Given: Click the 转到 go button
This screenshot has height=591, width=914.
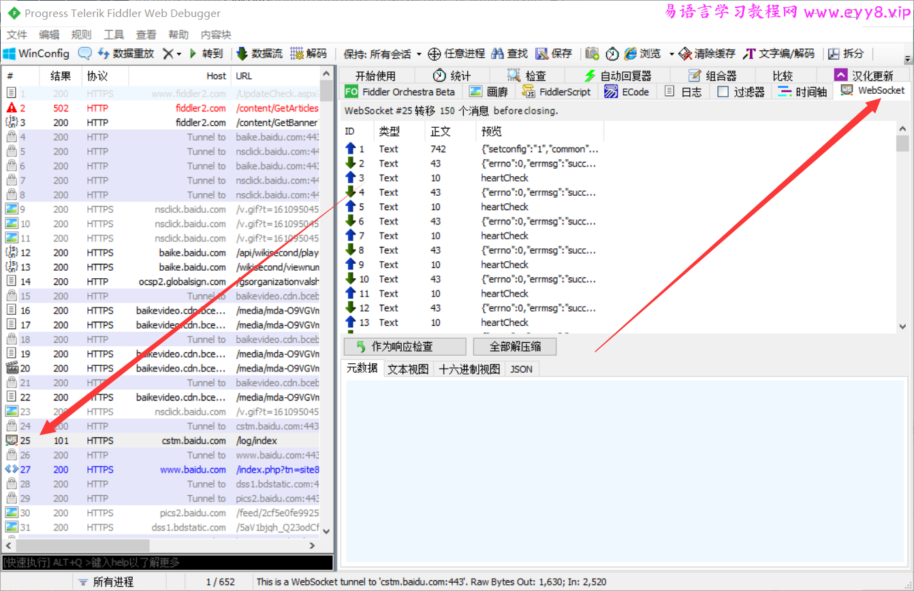Looking at the screenshot, I should pyautogui.click(x=206, y=54).
